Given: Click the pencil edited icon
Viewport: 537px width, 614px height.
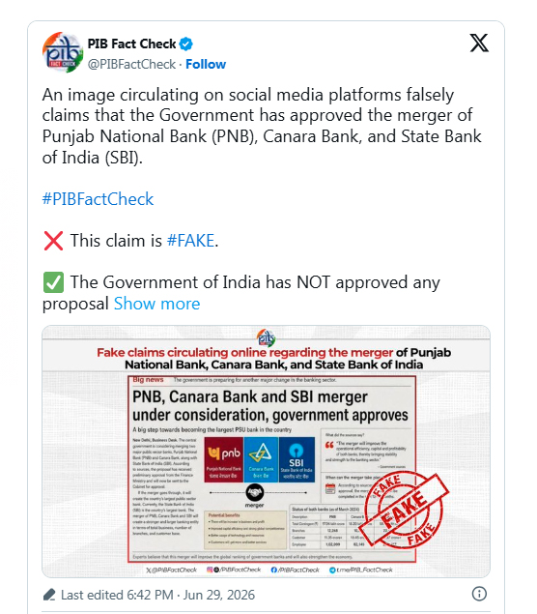Looking at the screenshot, I should click(49, 595).
